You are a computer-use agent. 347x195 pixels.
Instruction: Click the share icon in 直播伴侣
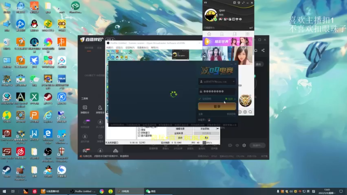pyautogui.click(x=263, y=50)
